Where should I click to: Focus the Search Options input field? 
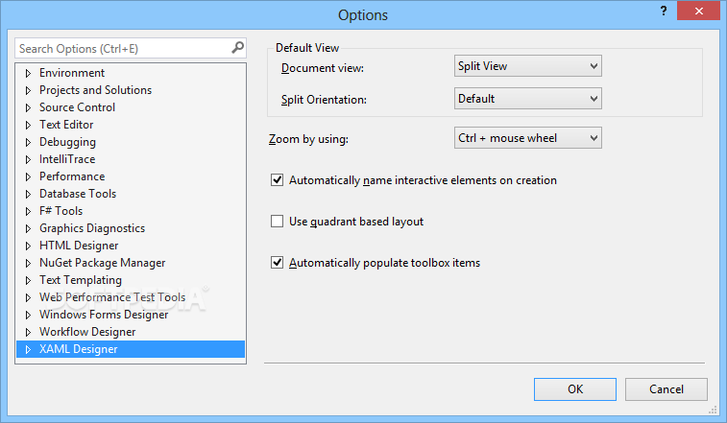click(x=123, y=48)
